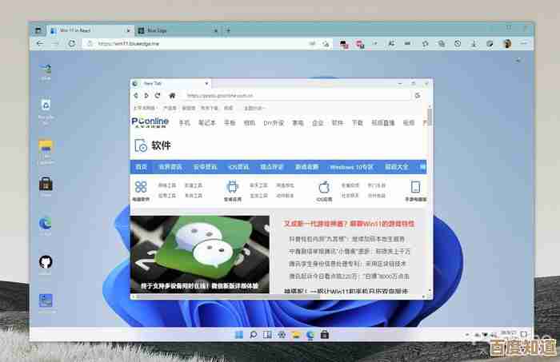Open File Explorer from the taskbar
Image resolution: width=560 pixels, height=362 pixels.
(x=296, y=333)
